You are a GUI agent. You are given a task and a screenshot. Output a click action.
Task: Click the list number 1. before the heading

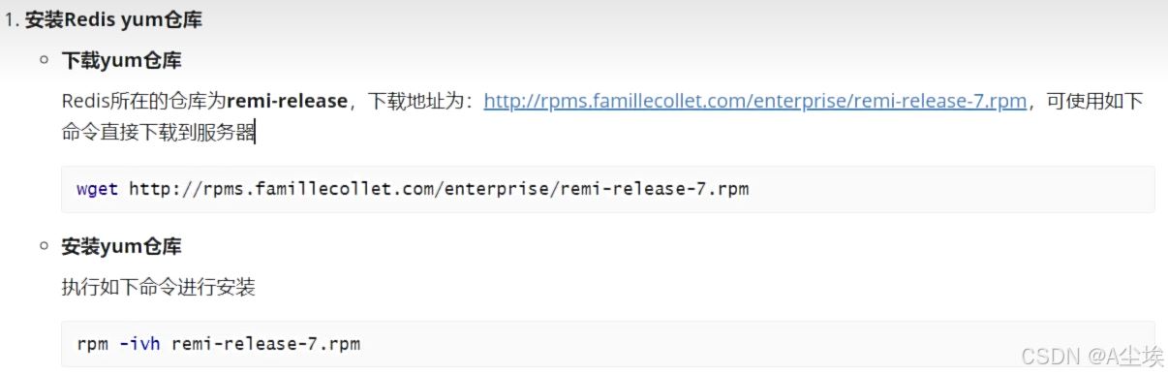(13, 19)
